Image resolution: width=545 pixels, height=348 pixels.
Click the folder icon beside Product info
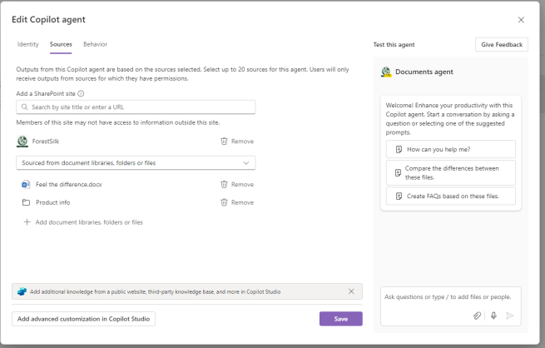tap(26, 202)
